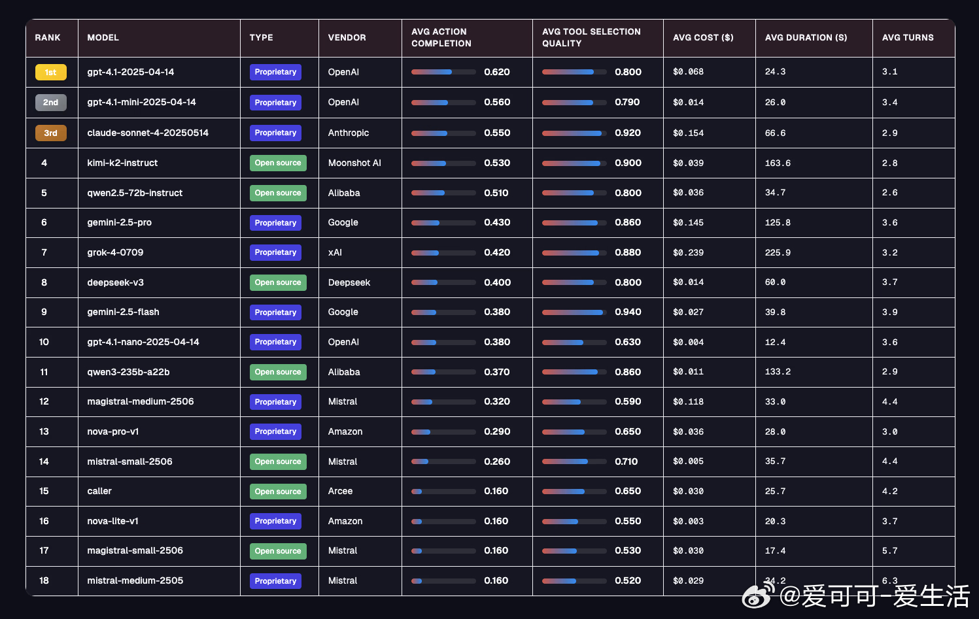Click the 0.920 tool selection quality bar

pyautogui.click(x=574, y=133)
